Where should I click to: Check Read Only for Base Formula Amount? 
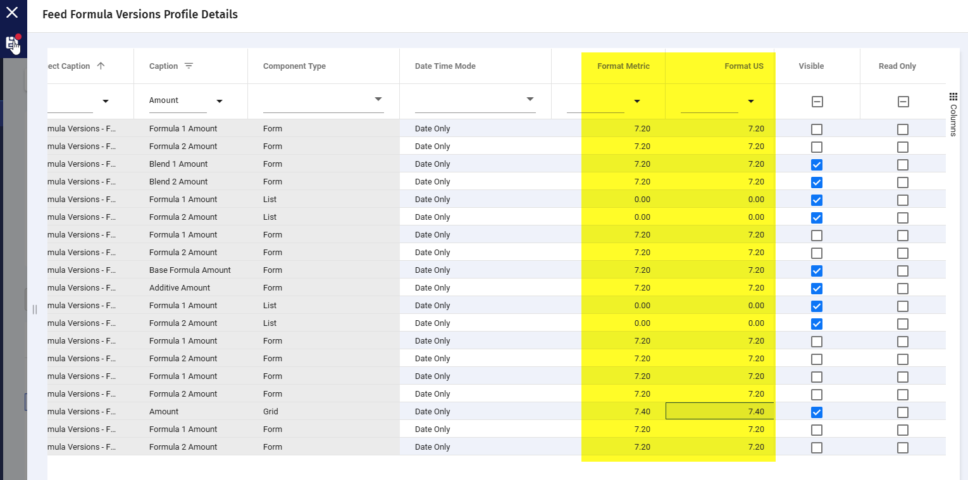(903, 271)
